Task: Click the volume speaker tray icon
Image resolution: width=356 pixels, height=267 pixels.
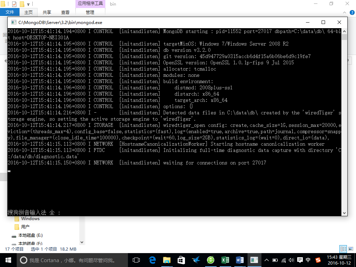Action: pos(291,260)
